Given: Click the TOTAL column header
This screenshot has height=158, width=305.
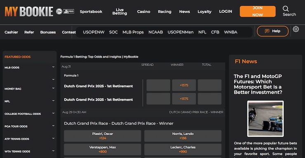Looking at the screenshot, I should click(206, 65).
